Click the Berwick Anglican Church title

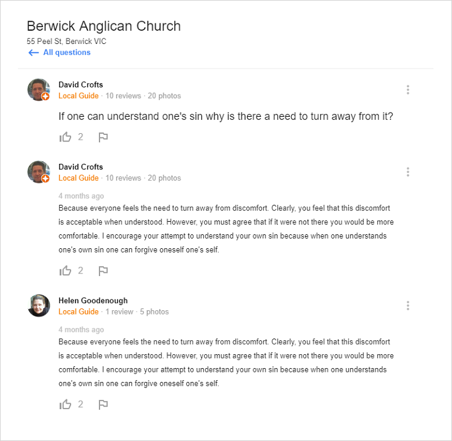pyautogui.click(x=104, y=26)
